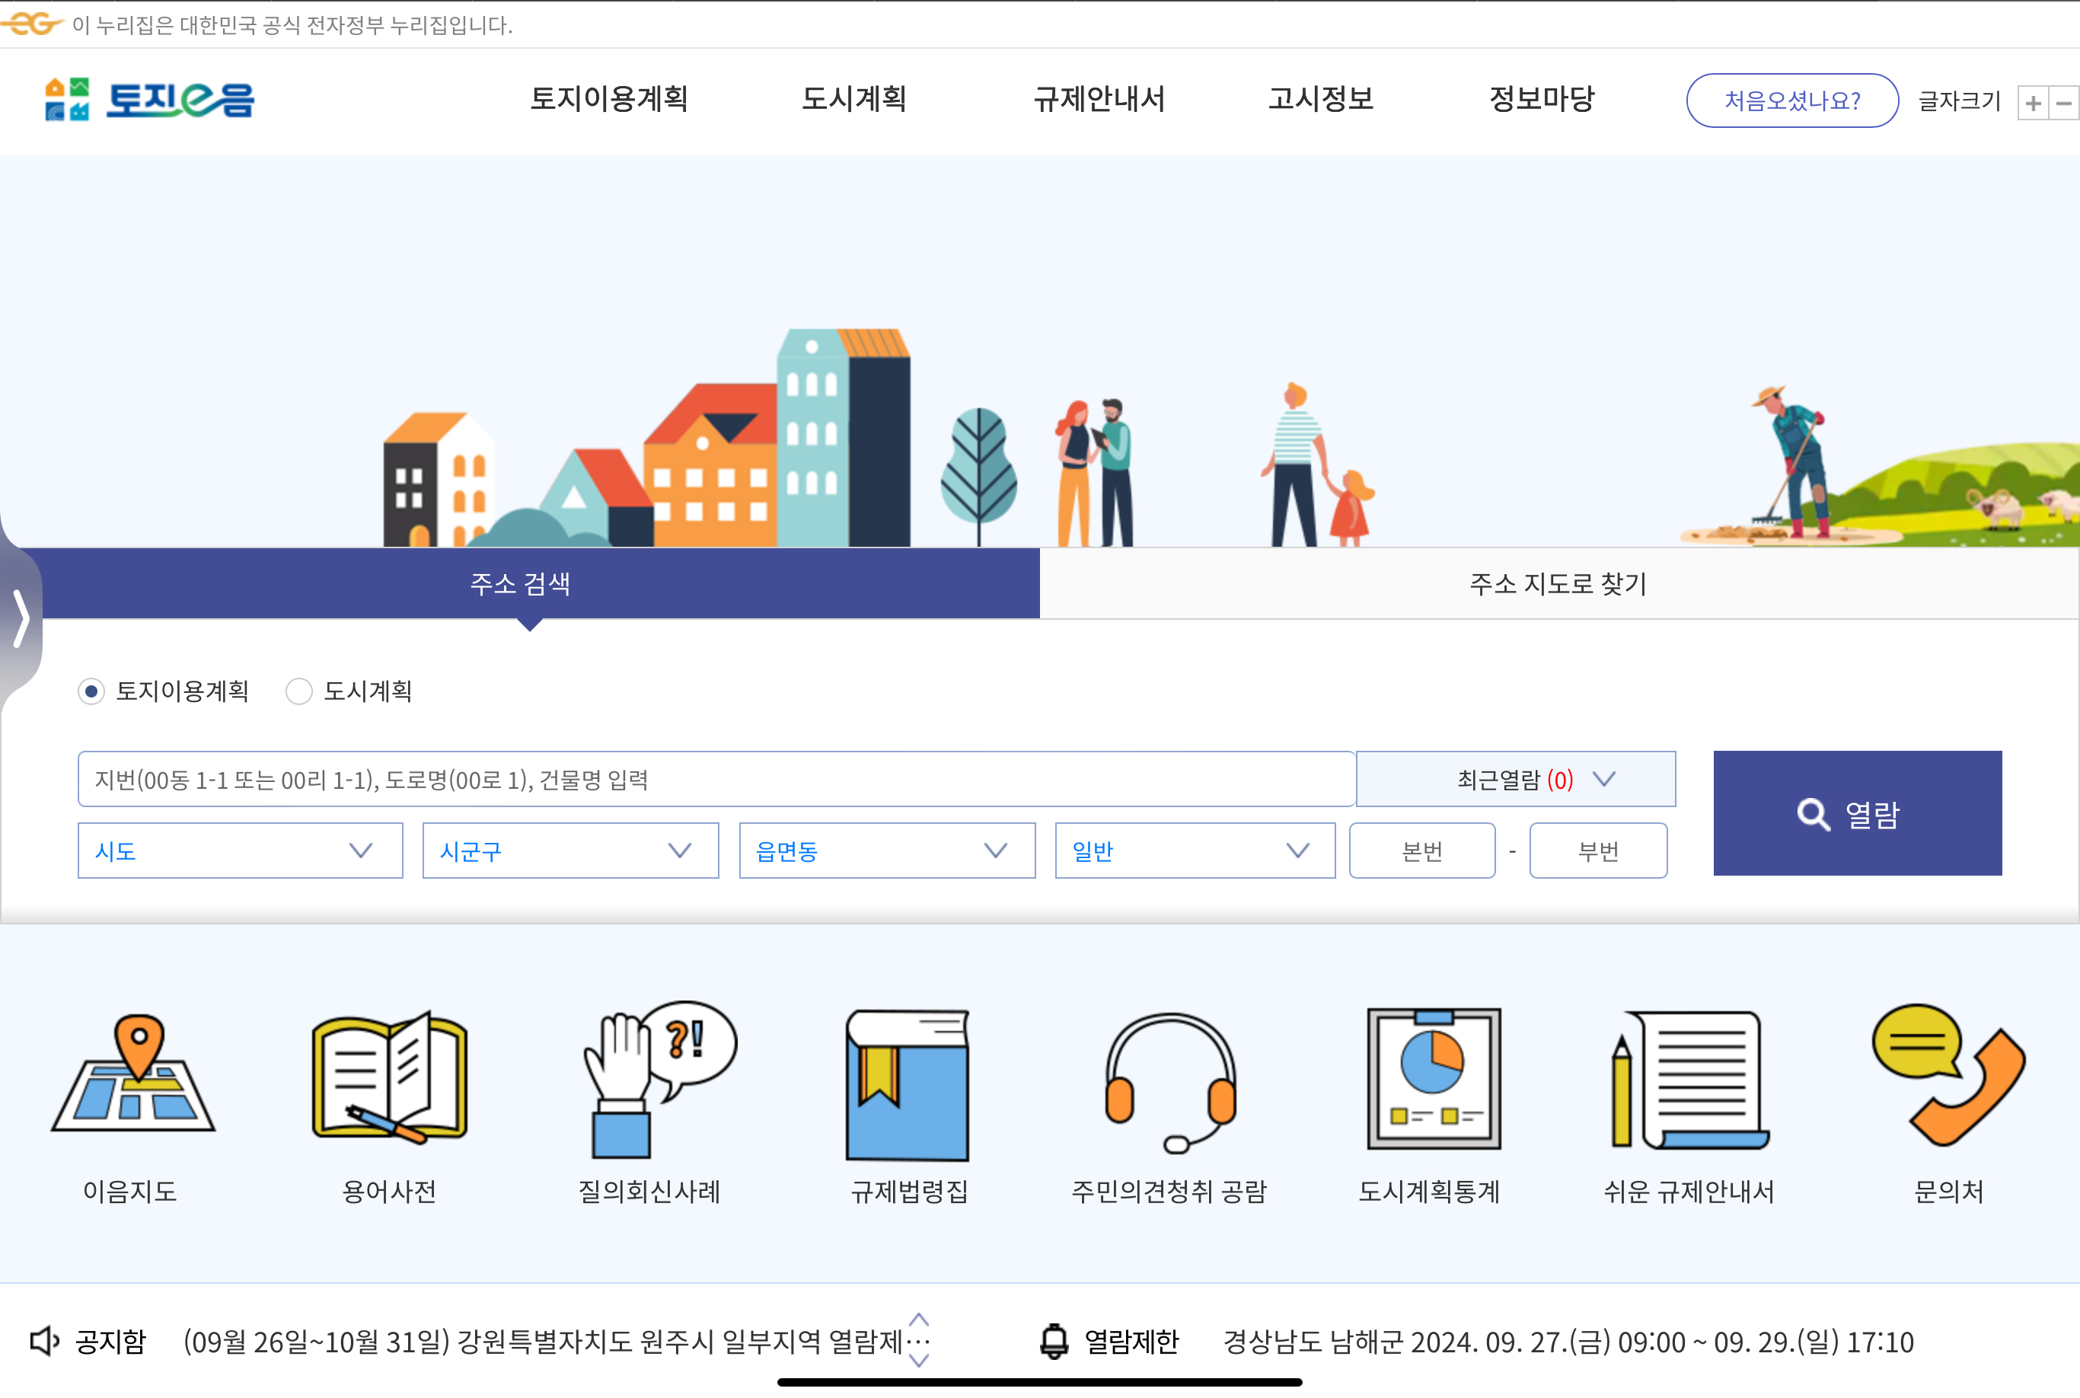Click the address search input field
Screen dimensions: 2080x1398
(x=715, y=779)
